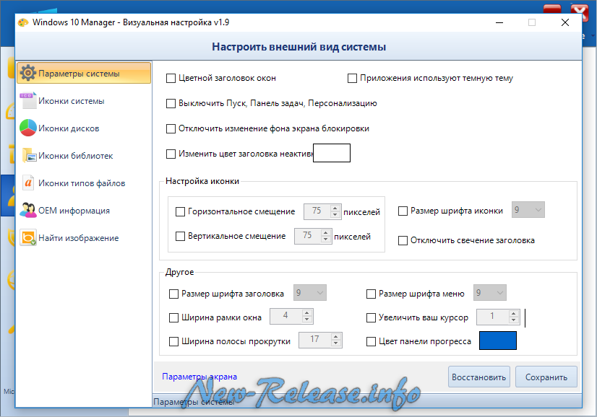Image resolution: width=597 pixels, height=417 pixels.
Task: Enable Размер шрифта иконки checkbox
Action: tap(403, 211)
